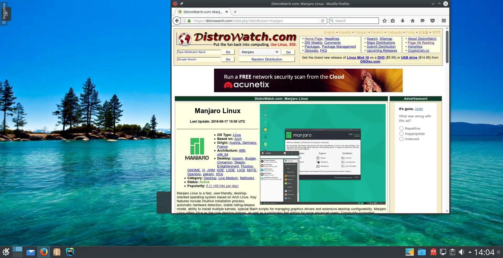The width and height of the screenshot is (503, 258).
Task: Open the Upcoming Releases menu link
Action: click(382, 51)
